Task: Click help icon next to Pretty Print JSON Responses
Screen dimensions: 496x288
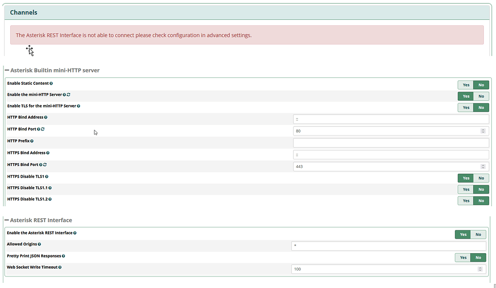Action: tap(63, 256)
